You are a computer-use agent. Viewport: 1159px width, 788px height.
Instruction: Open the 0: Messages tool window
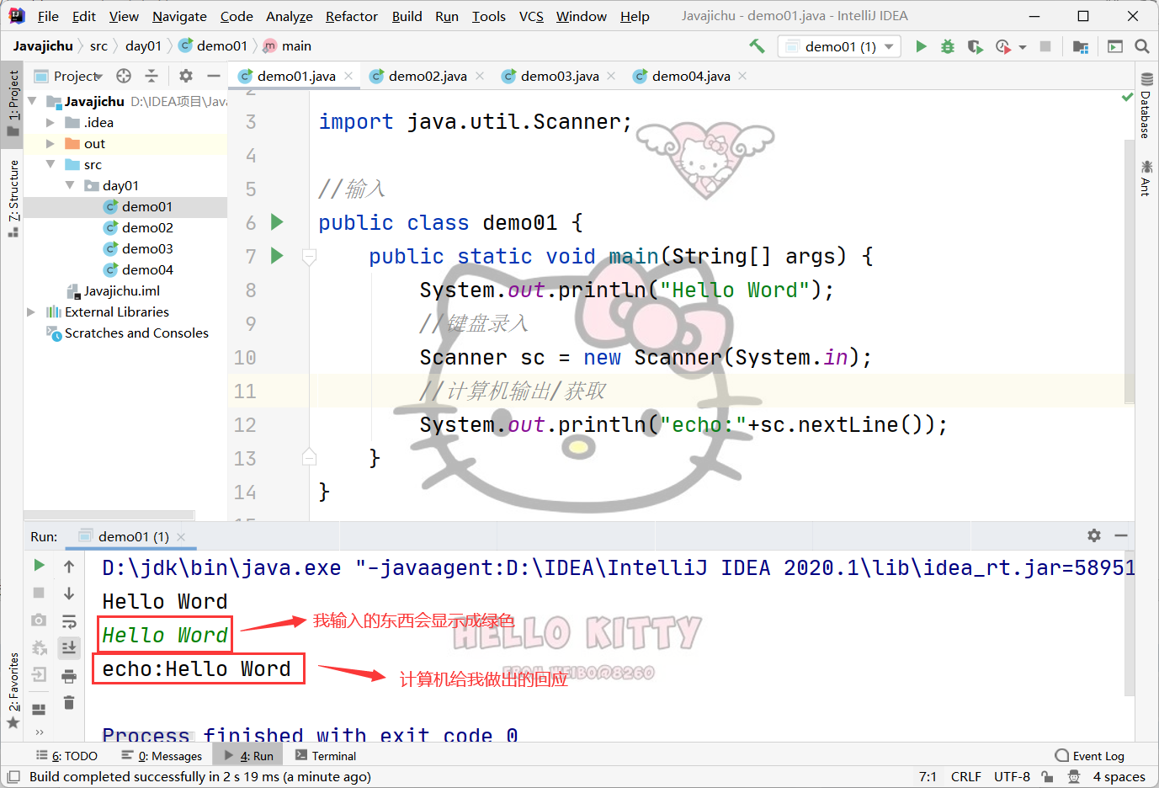click(x=162, y=756)
